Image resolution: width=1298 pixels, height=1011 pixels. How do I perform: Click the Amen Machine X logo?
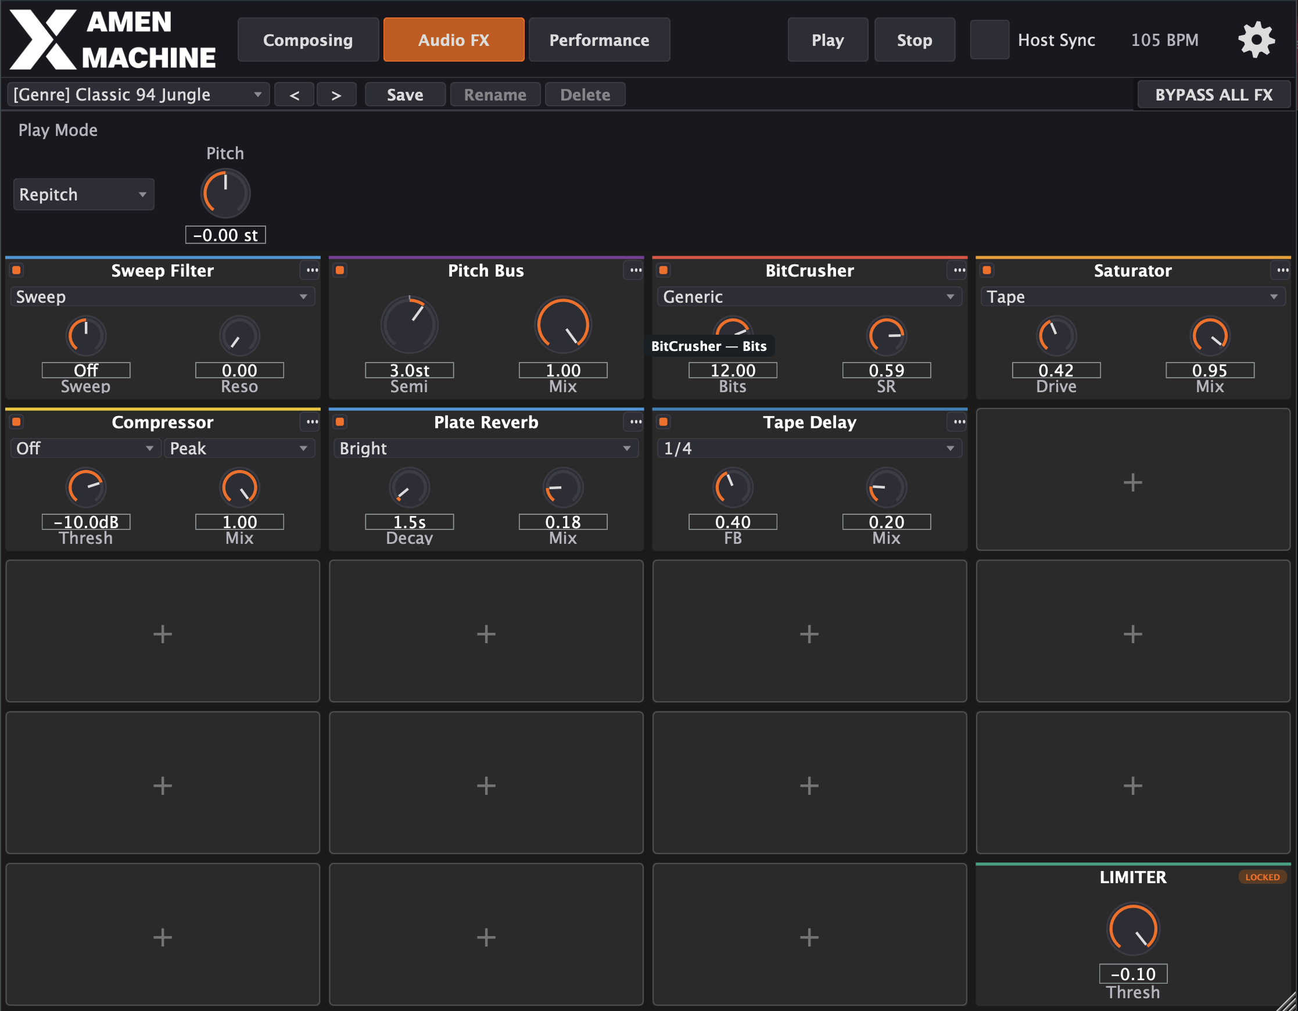click(x=43, y=40)
